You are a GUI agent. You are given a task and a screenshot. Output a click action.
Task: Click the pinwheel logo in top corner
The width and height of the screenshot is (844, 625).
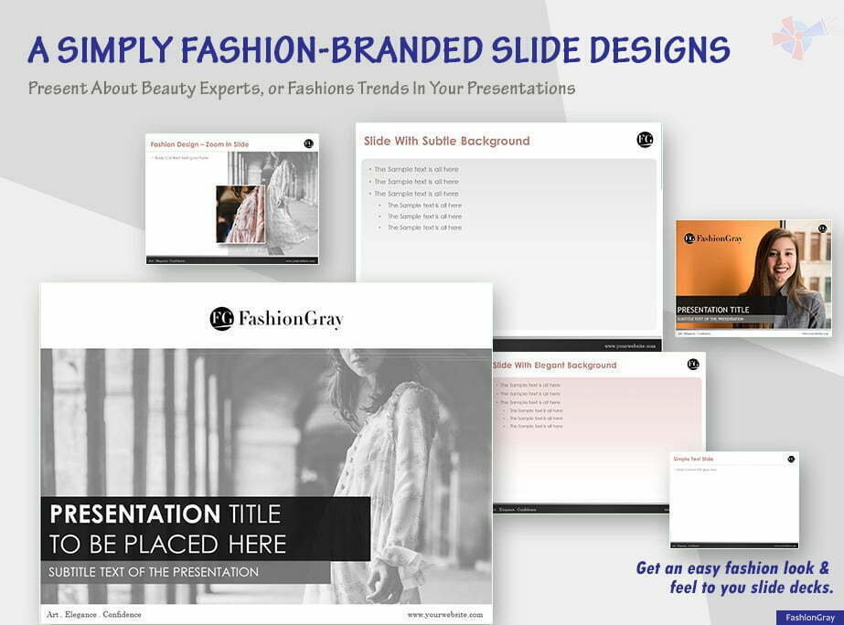pyautogui.click(x=799, y=37)
